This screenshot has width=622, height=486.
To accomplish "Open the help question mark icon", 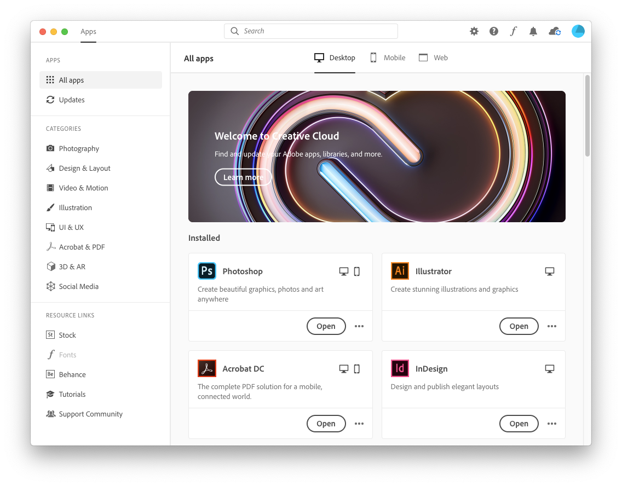I will (x=494, y=31).
